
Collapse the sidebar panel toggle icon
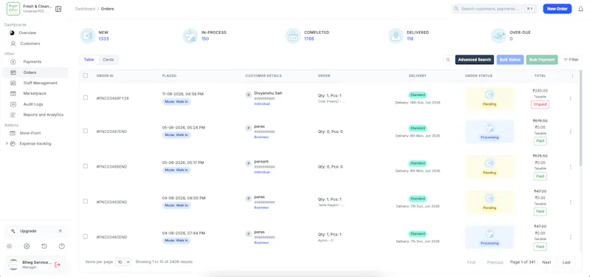coord(58,9)
